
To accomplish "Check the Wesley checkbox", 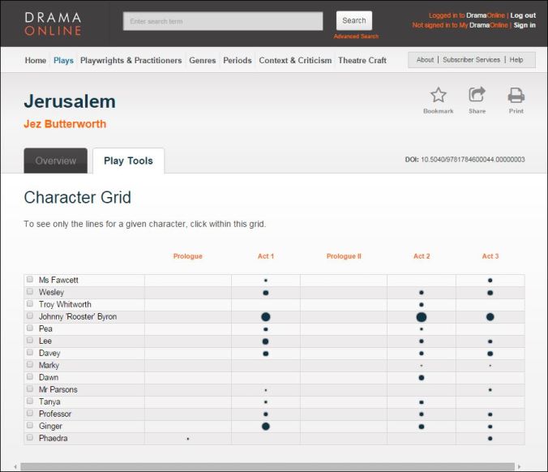I will pos(30,292).
